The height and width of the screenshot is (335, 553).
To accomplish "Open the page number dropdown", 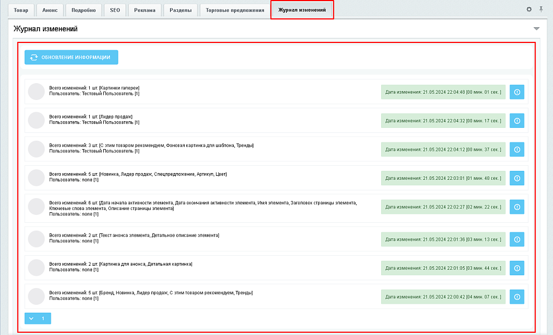I will pos(37,318).
